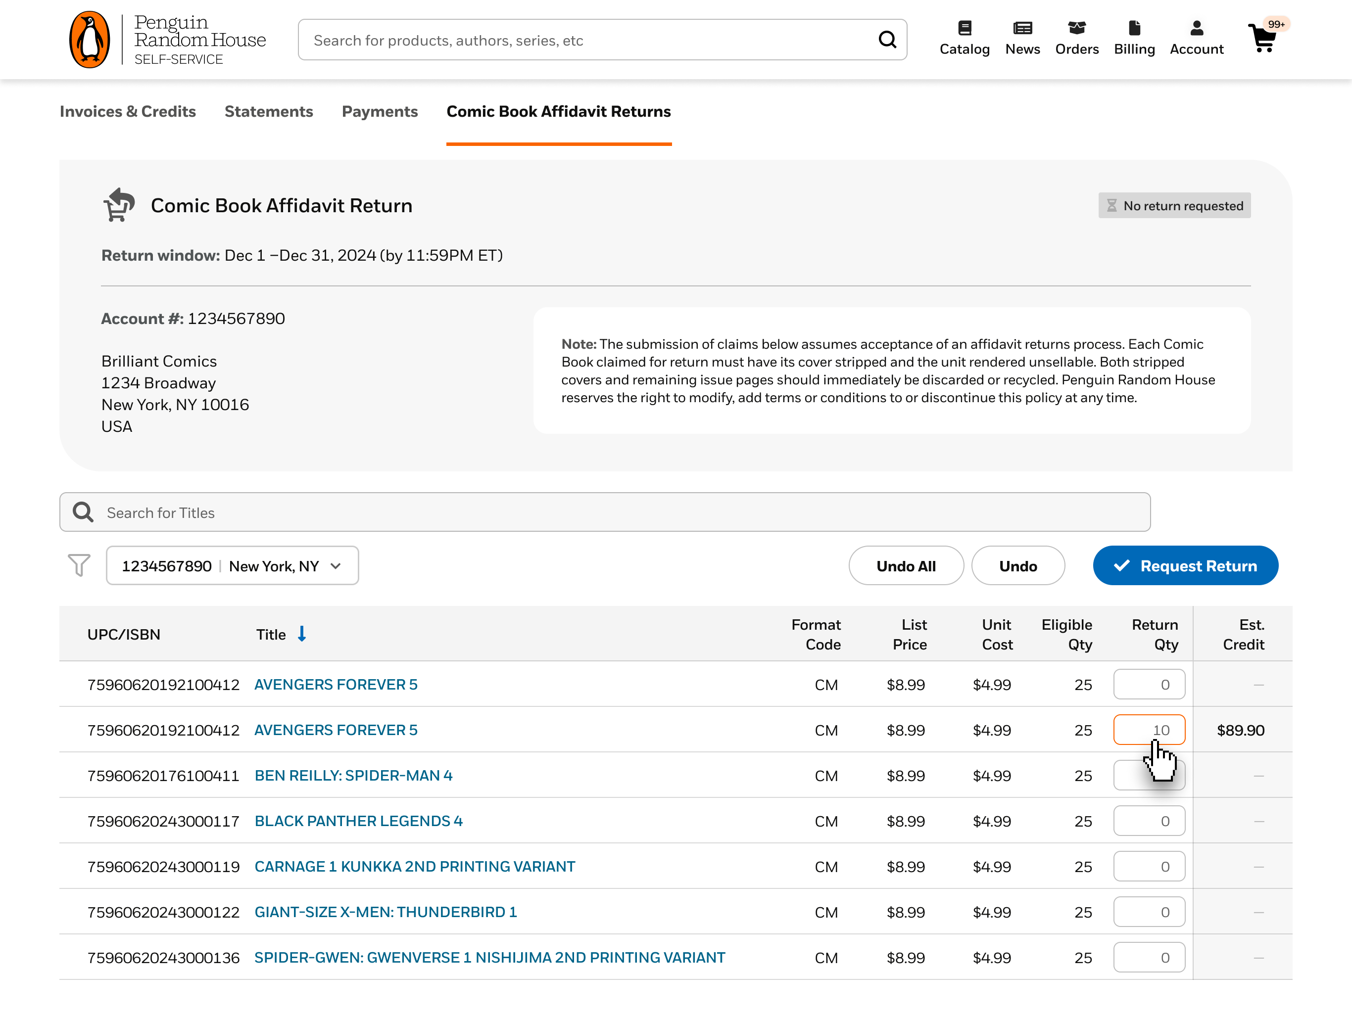1352x1019 pixels.
Task: Open Black Panther Legends 4 link
Action: click(358, 821)
